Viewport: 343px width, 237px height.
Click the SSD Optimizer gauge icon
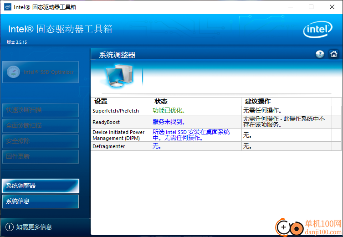[13, 72]
